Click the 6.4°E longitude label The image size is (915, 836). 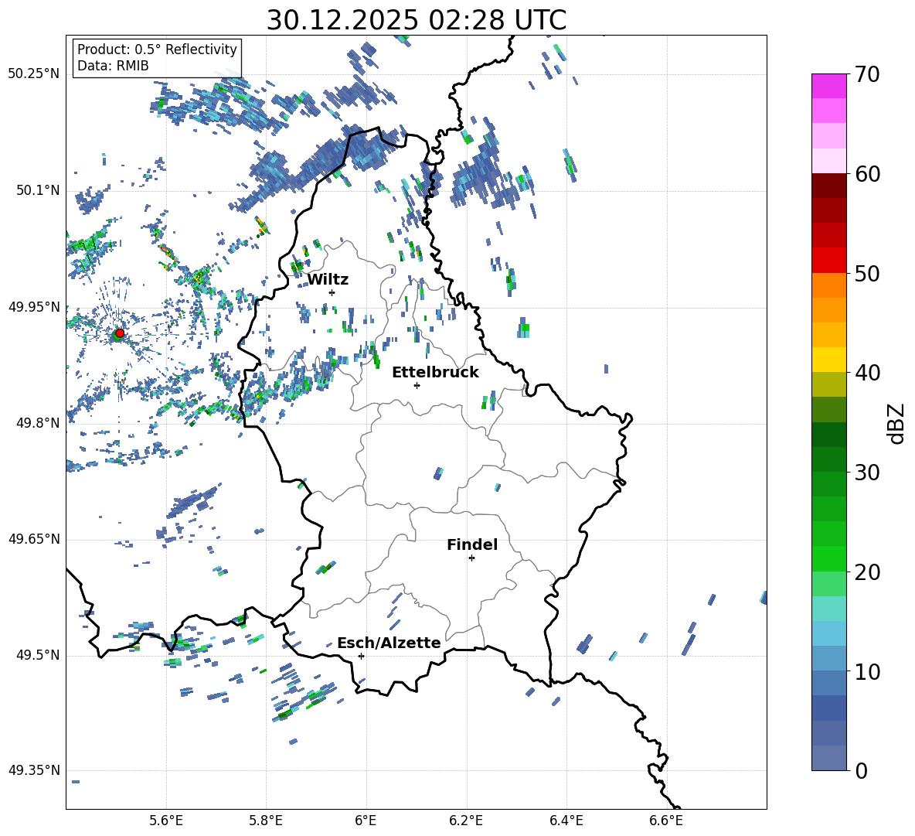(566, 821)
